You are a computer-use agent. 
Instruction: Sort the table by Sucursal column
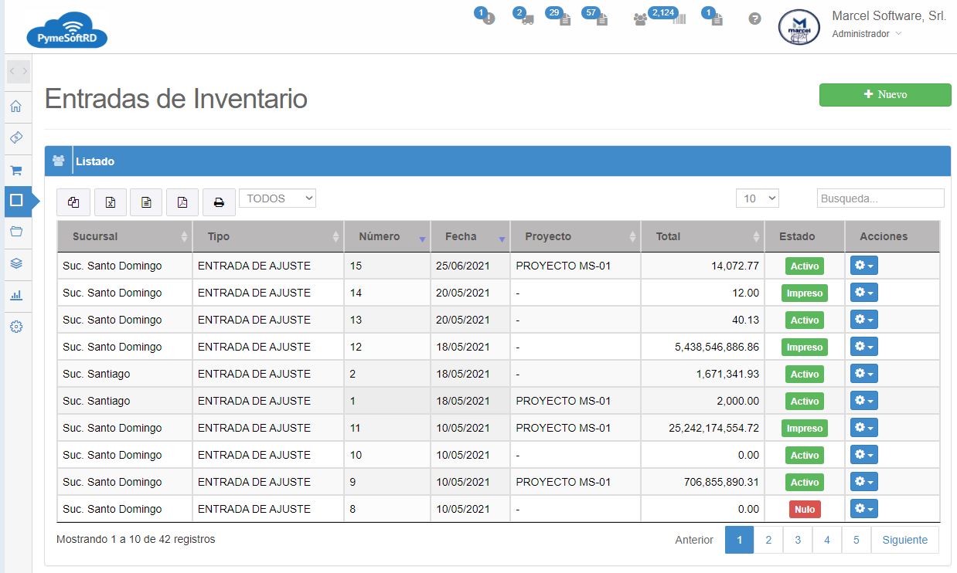pos(124,236)
